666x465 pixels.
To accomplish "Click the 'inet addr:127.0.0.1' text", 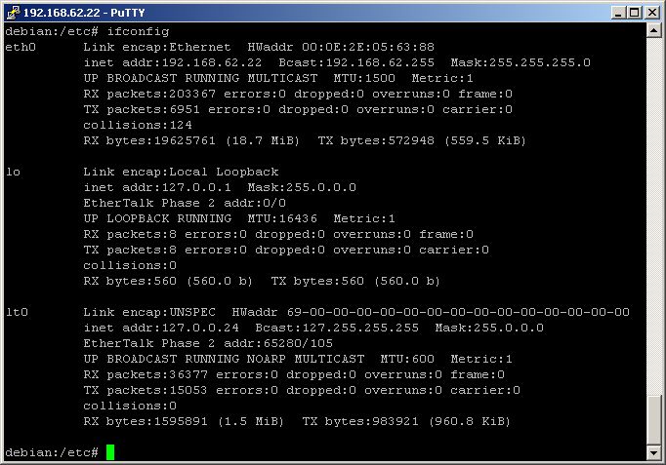I will click(x=157, y=188).
